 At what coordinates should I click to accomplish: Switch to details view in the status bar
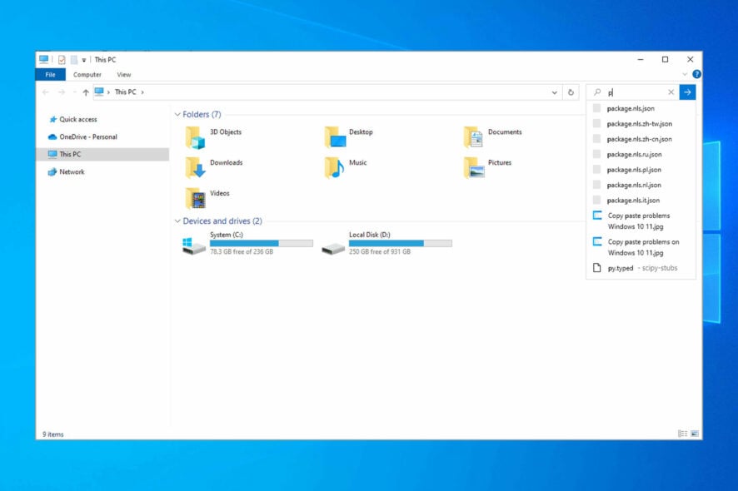(683, 434)
